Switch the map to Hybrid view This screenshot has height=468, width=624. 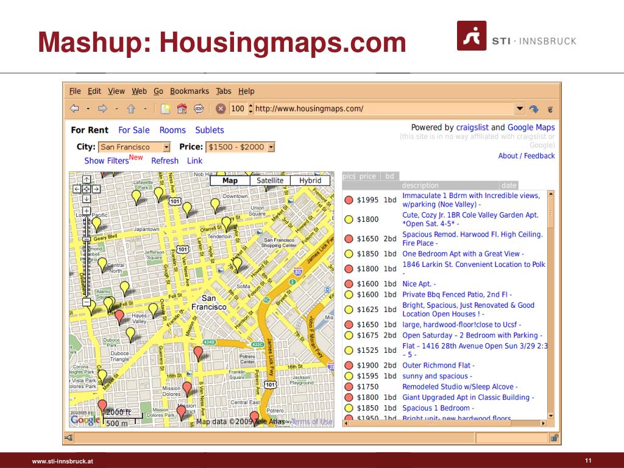tap(310, 180)
